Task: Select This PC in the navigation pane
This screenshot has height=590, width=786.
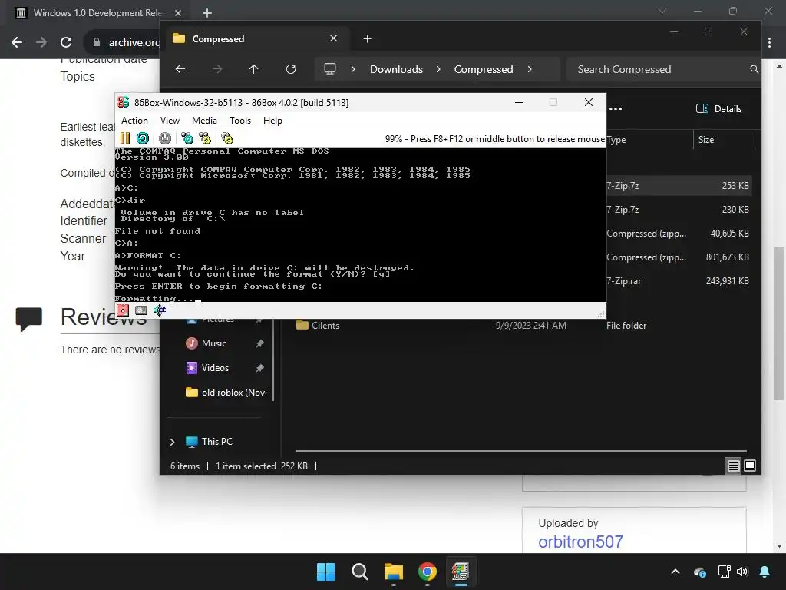Action: [217, 442]
